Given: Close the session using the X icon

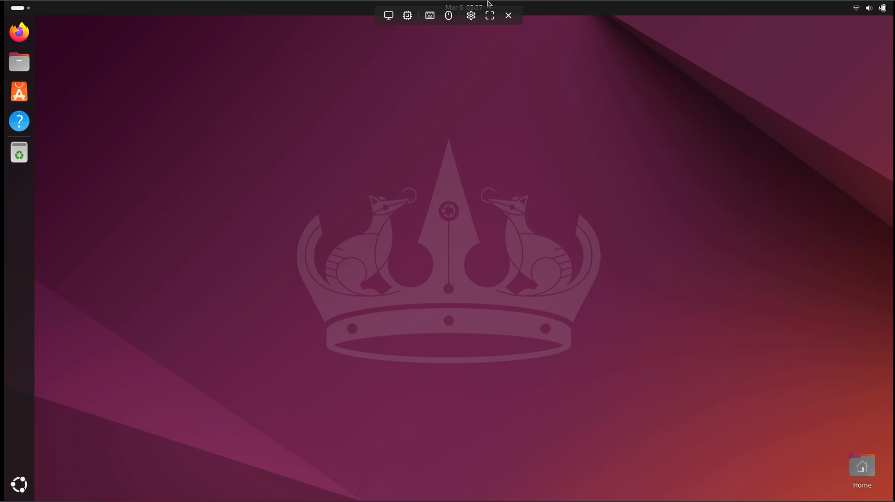Looking at the screenshot, I should click(508, 15).
